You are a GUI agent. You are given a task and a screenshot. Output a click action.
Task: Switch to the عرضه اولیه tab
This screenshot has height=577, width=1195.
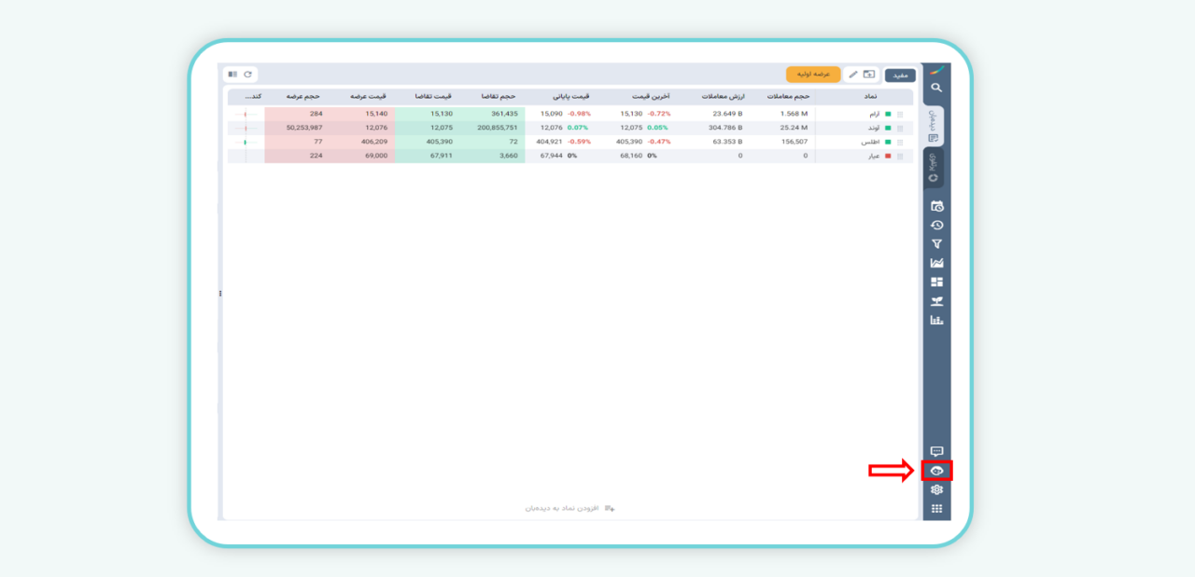point(813,75)
